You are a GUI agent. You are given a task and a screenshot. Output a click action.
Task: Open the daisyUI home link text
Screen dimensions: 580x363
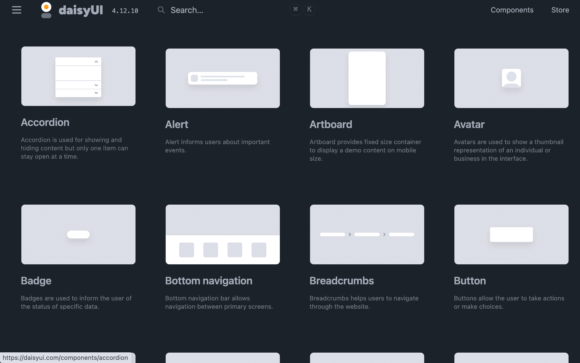click(81, 10)
